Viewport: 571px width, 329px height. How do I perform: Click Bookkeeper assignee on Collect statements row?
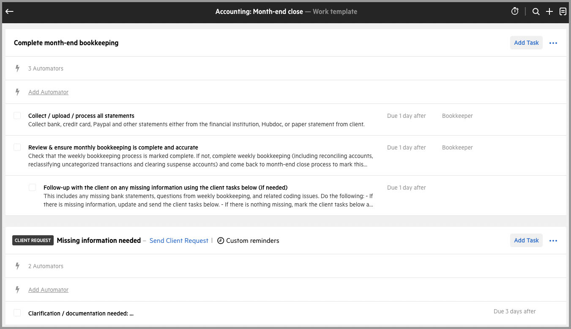[457, 116]
